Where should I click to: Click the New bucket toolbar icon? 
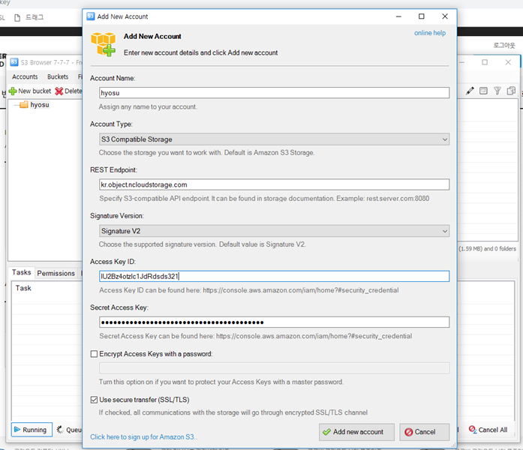tap(12, 91)
